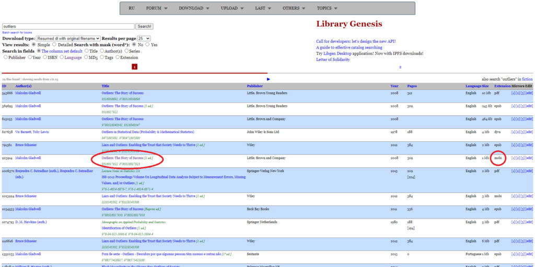Screen dimensions: 535x267
Task: Sort results by Size column header
Action: click(485, 86)
